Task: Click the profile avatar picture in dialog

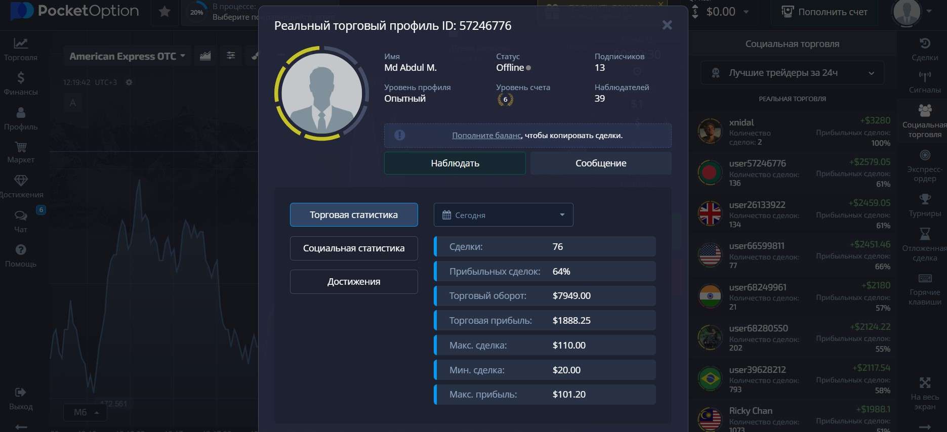Action: [322, 94]
